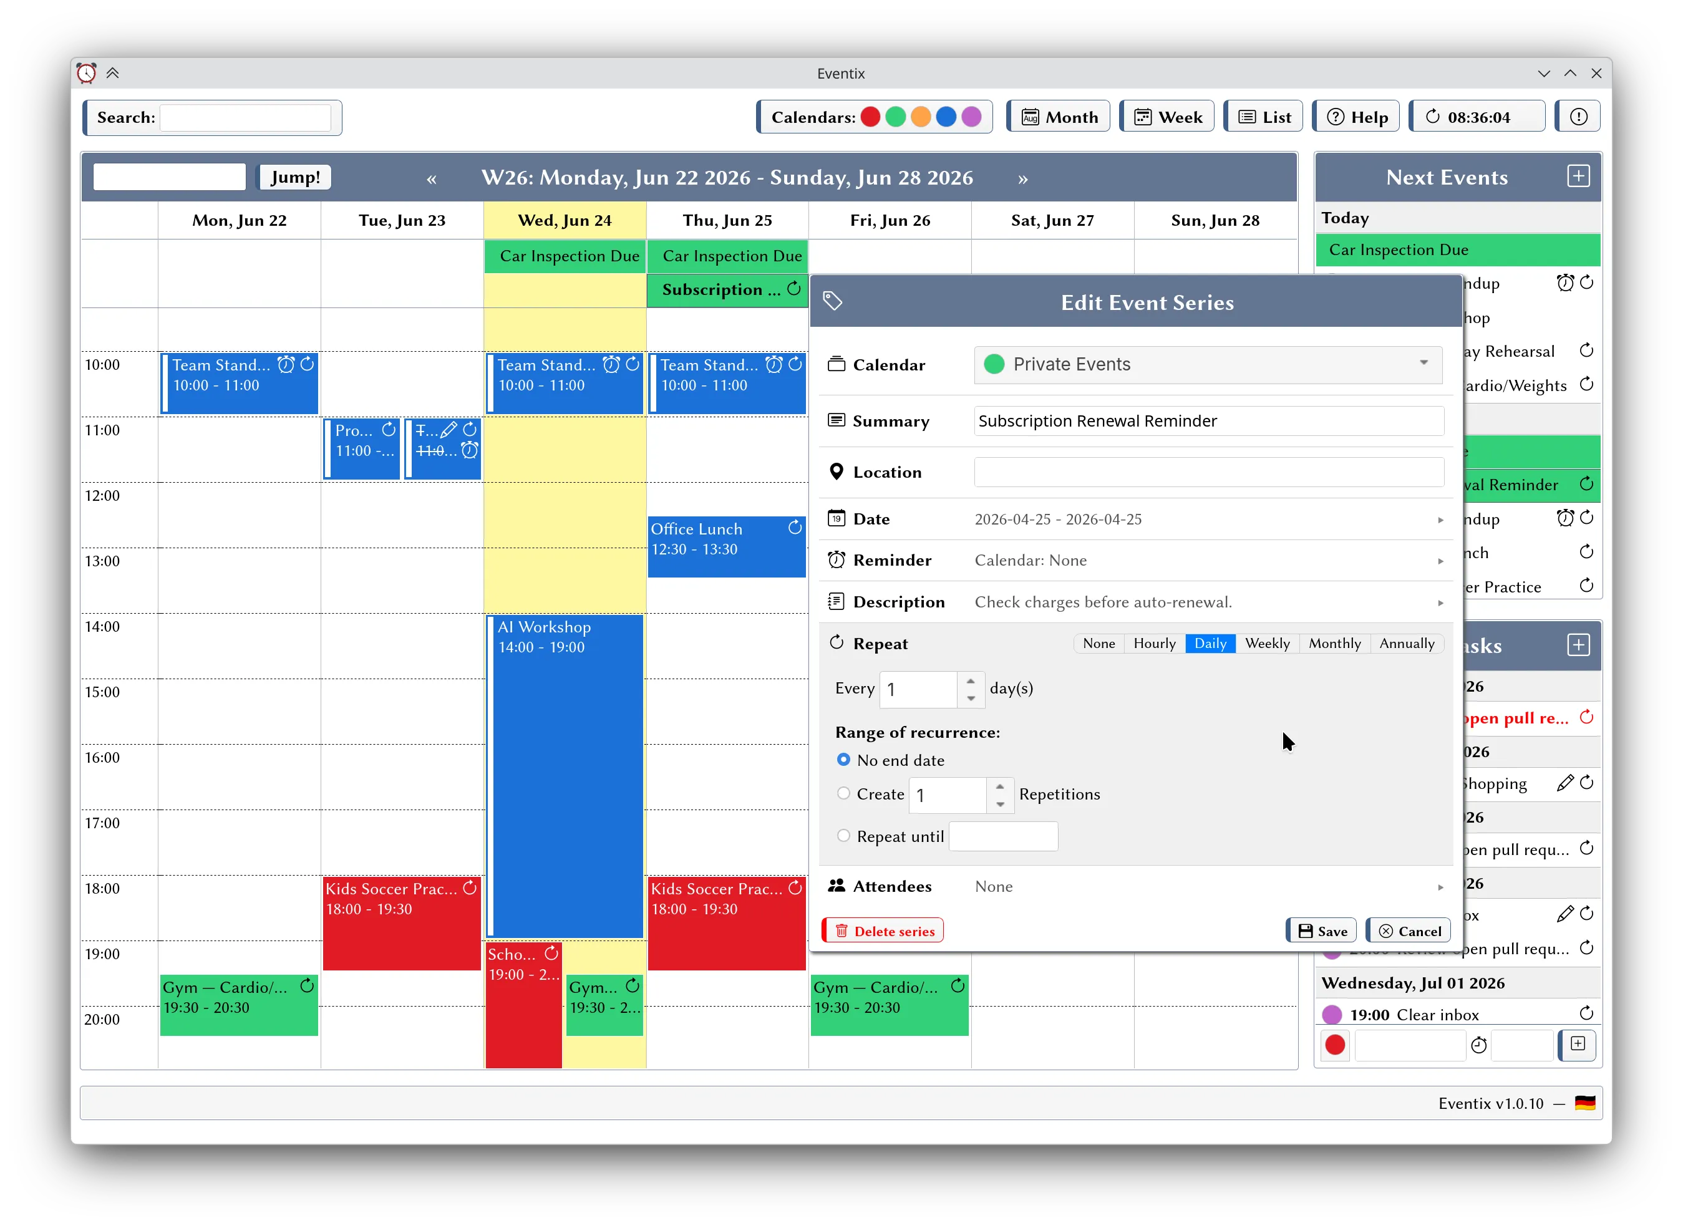The width and height of the screenshot is (1683, 1228).
Task: Click recurrence icon on Subscription event
Action: 794,288
